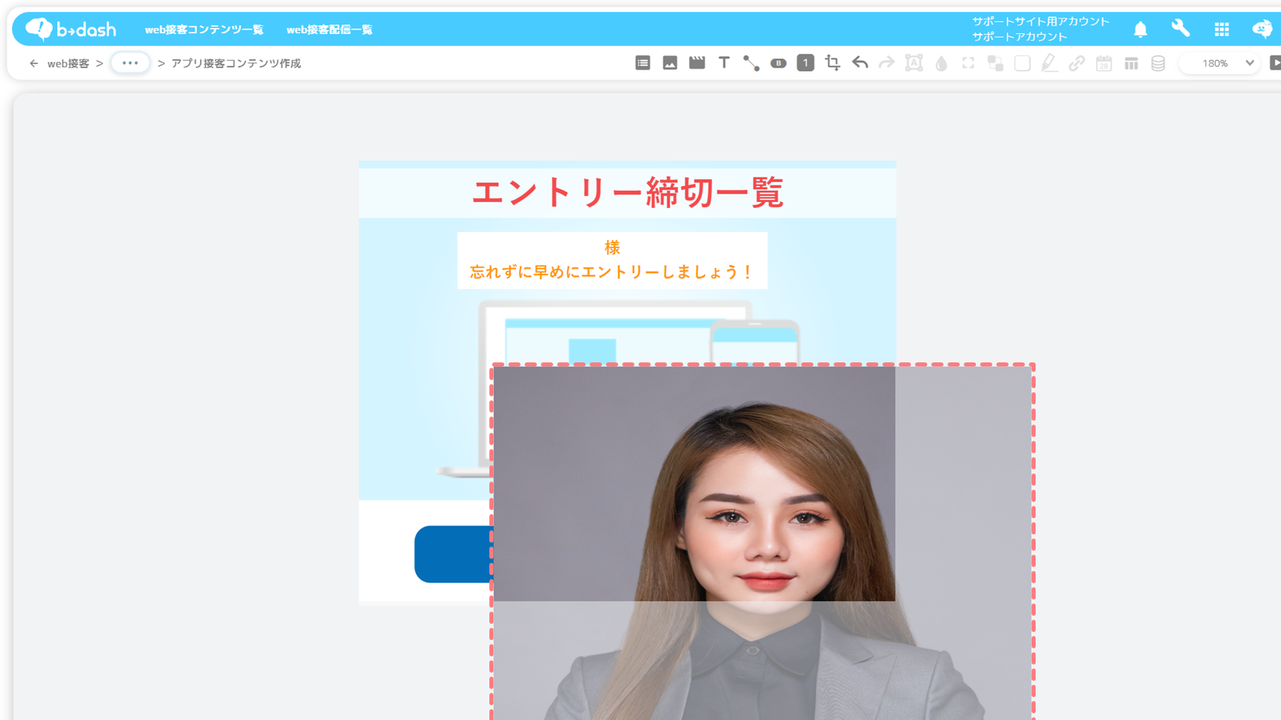Click アプリ接客コンテンツ作成 breadcrumb text
This screenshot has height=720, width=1281.
[x=236, y=64]
